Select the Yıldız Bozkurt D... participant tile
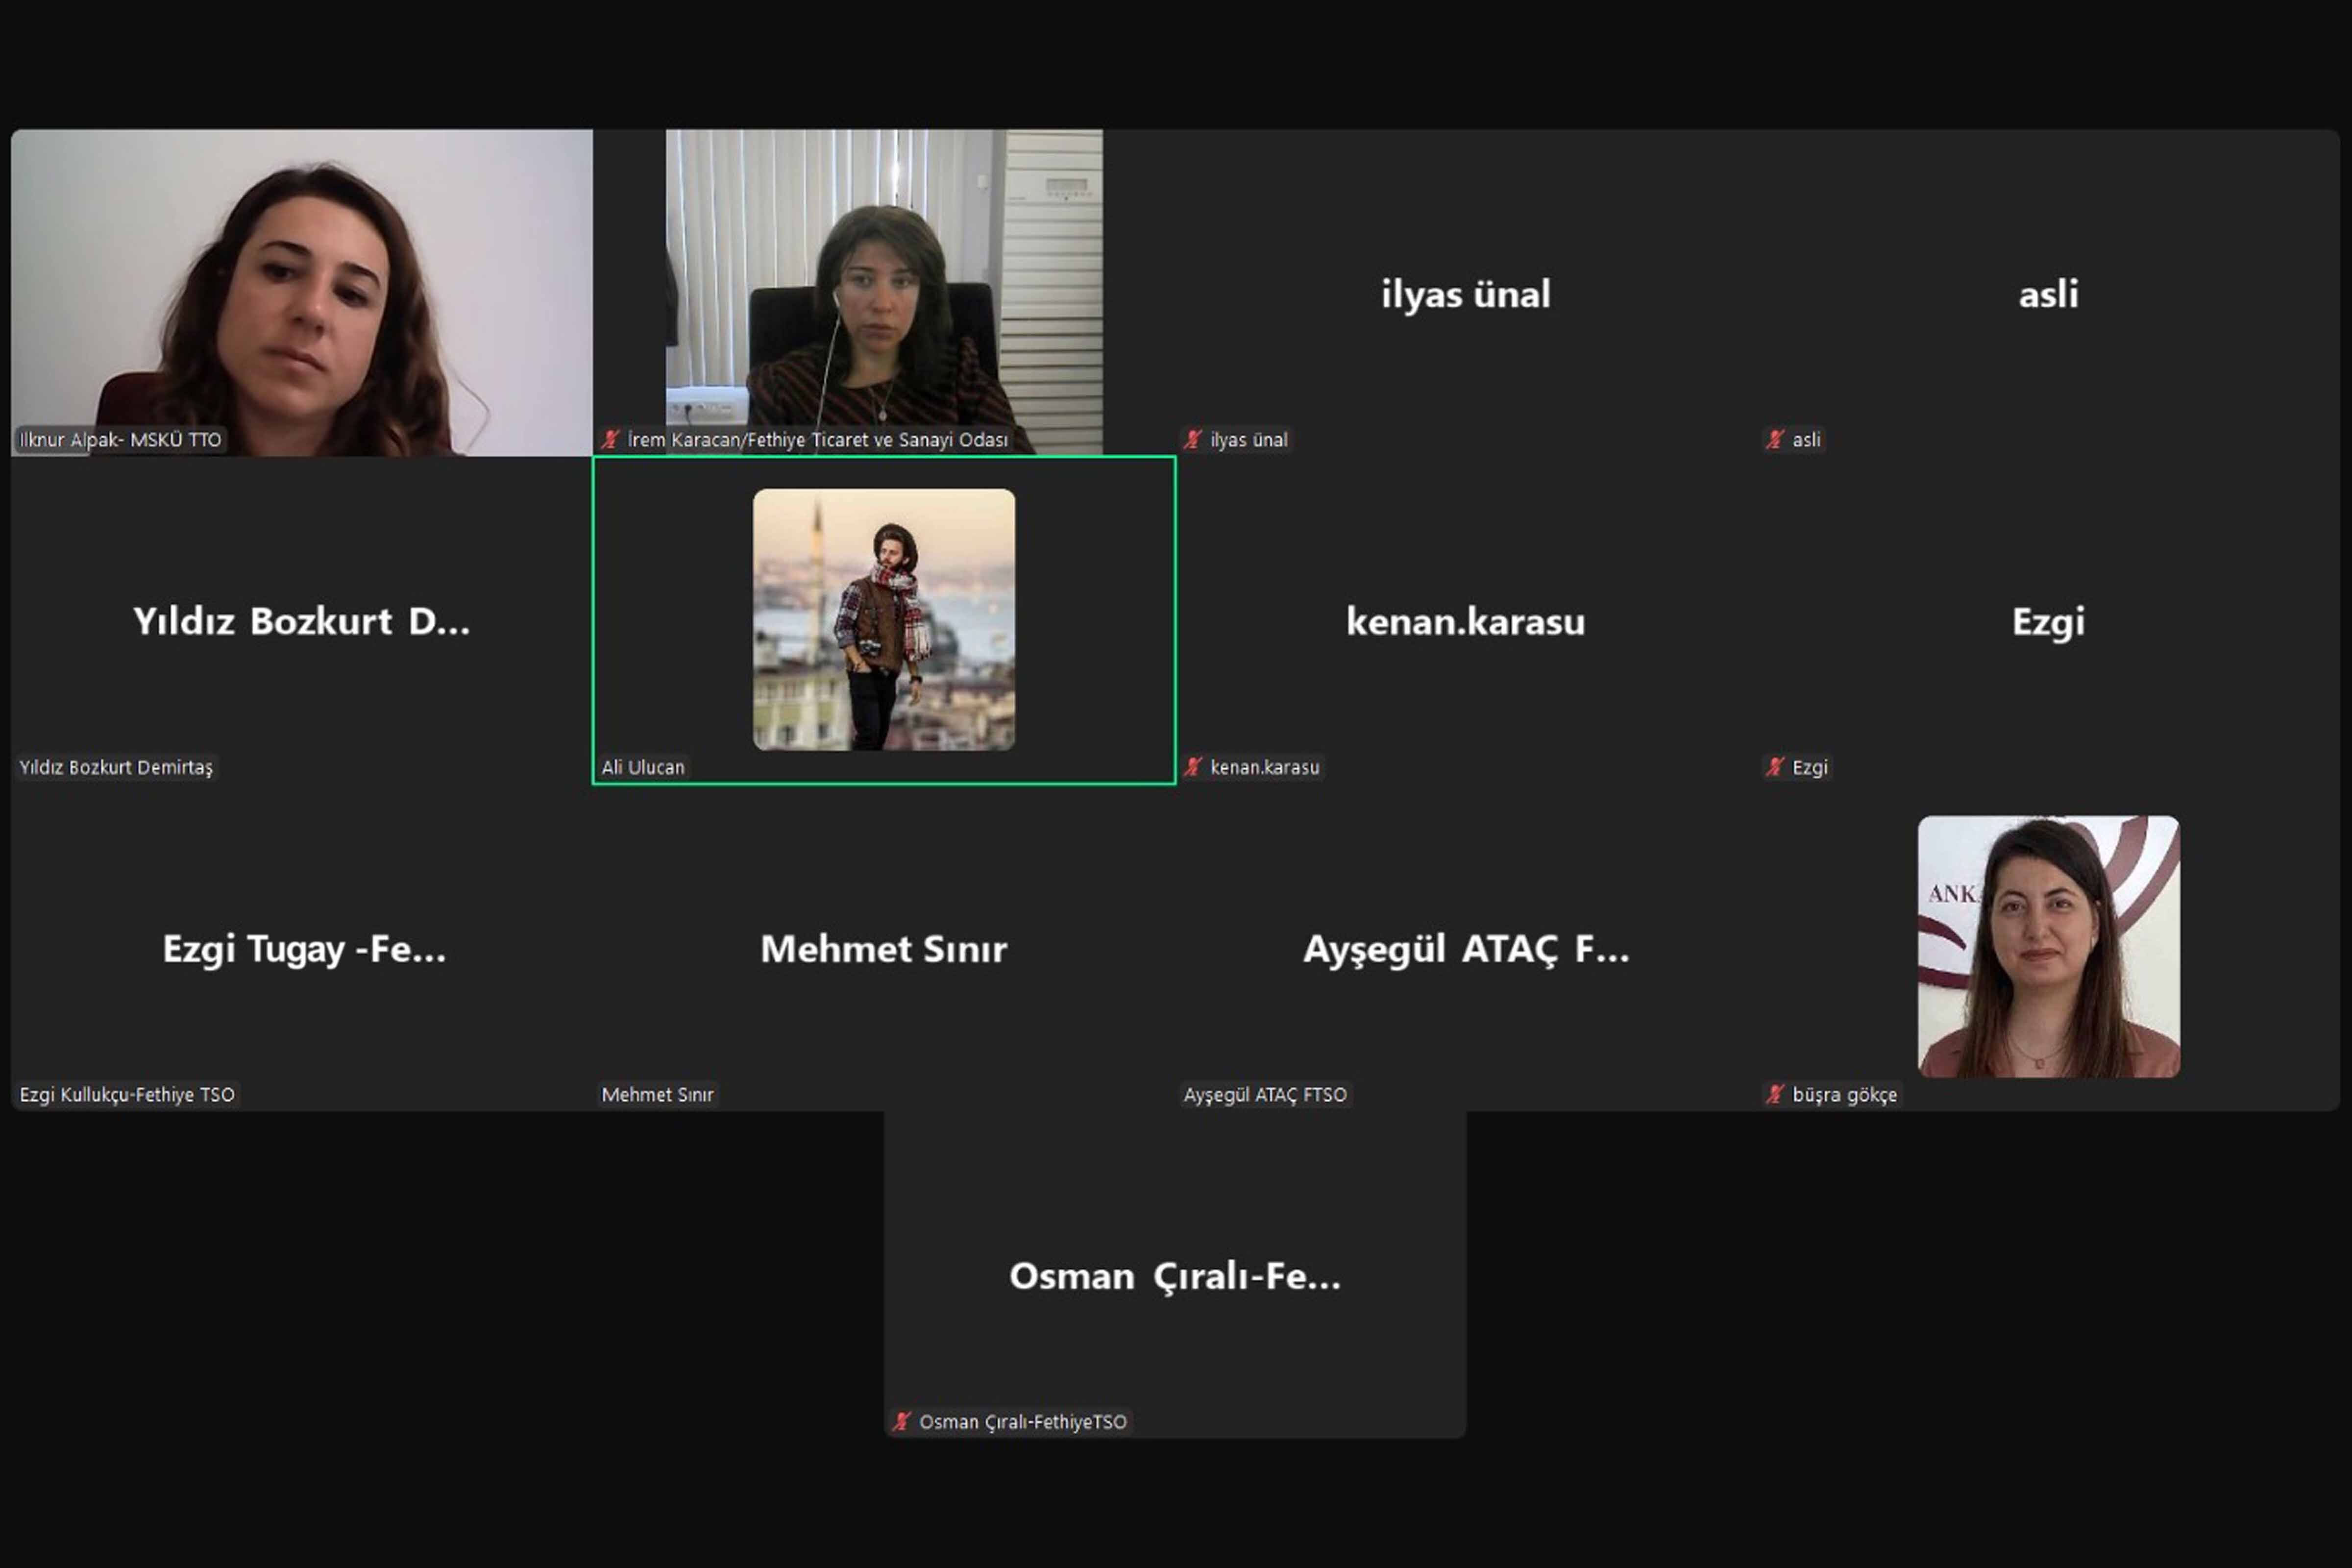Screen dimensions: 2352x1568 (301, 620)
